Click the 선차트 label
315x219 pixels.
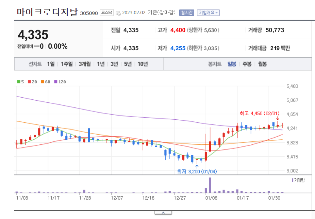pos(35,64)
